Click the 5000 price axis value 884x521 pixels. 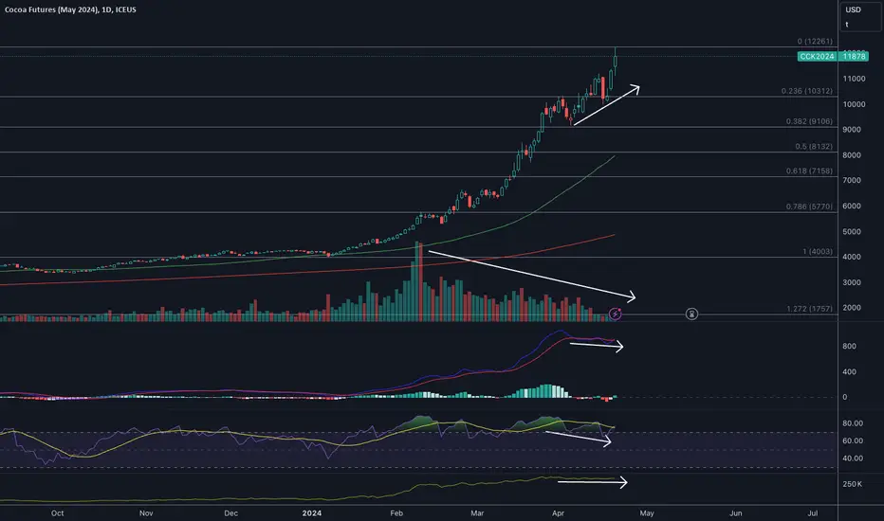(x=852, y=231)
